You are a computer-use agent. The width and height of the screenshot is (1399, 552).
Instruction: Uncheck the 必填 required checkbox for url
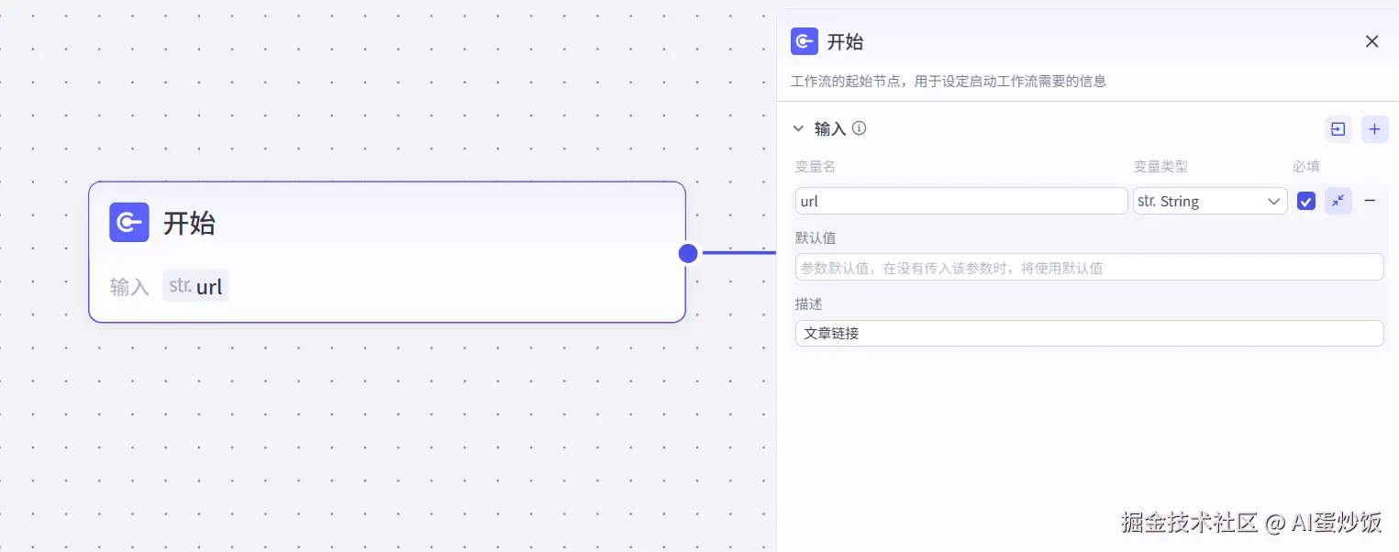coord(1306,202)
